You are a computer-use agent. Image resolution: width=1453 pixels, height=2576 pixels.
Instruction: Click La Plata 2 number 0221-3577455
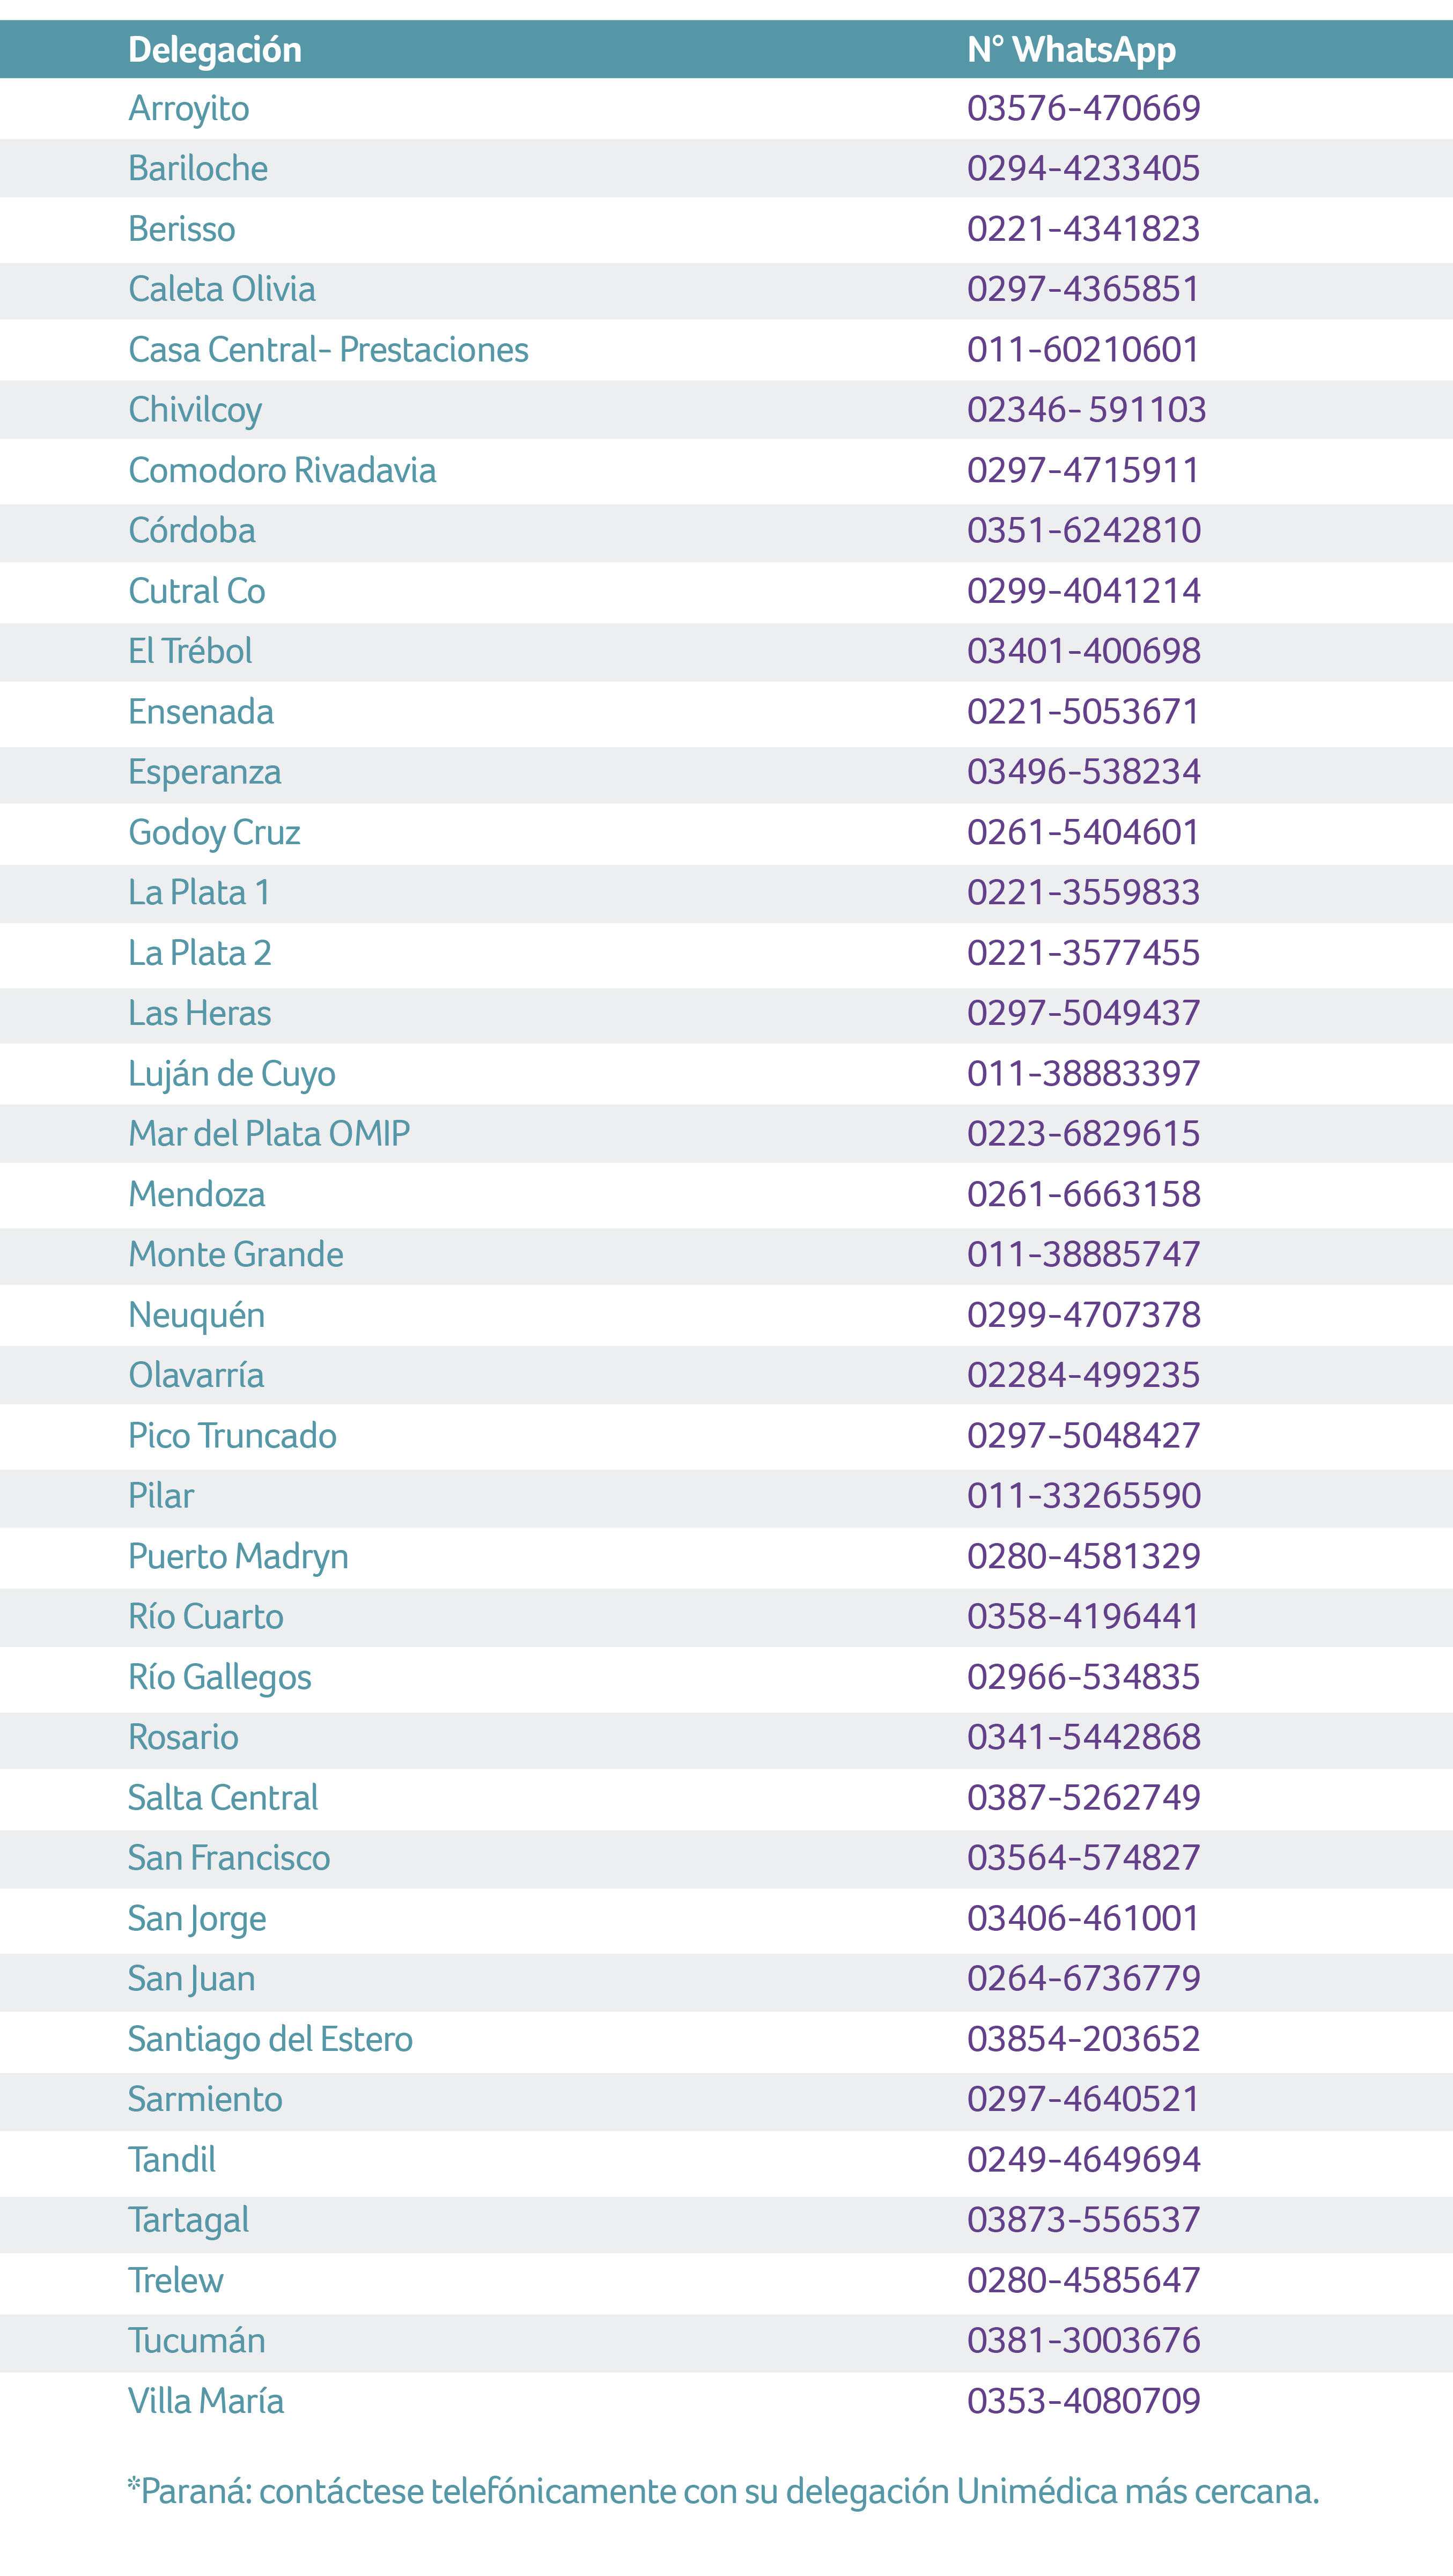[x=1083, y=952]
